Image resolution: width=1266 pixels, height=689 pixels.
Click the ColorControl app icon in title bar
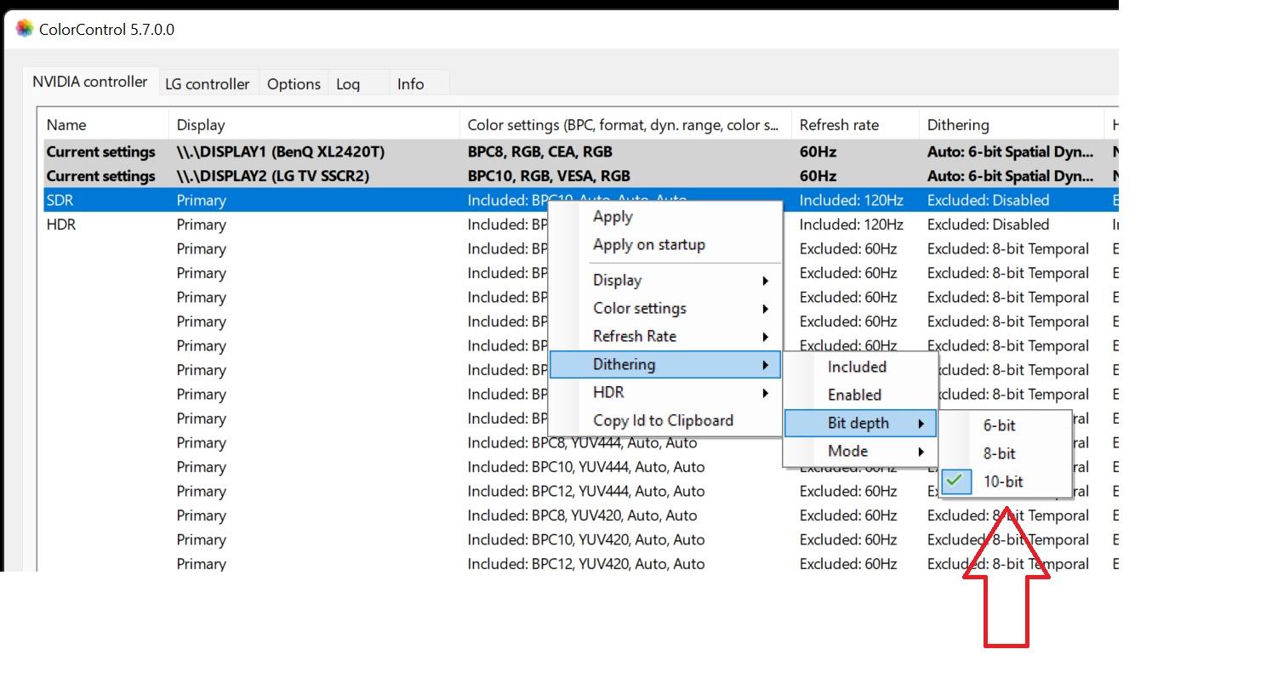point(24,29)
